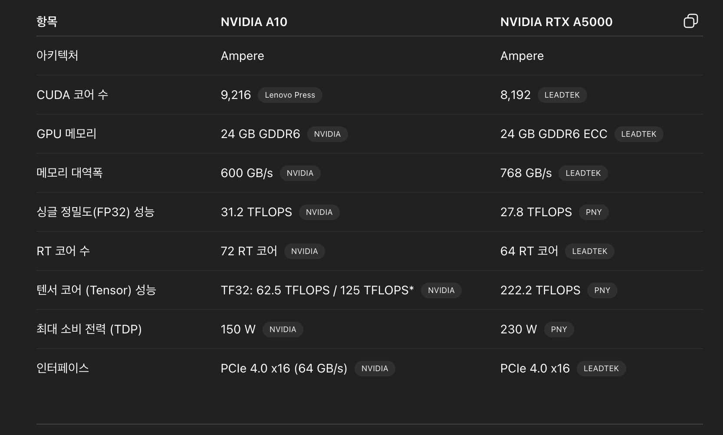Click the 9,216 CUDA cores value
The image size is (723, 435).
[236, 95]
